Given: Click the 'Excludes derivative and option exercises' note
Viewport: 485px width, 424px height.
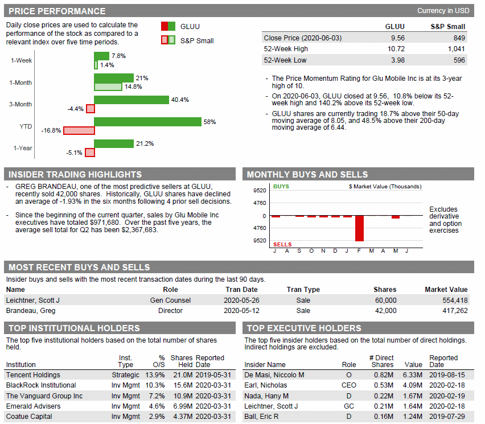Looking at the screenshot, I should tap(445, 220).
